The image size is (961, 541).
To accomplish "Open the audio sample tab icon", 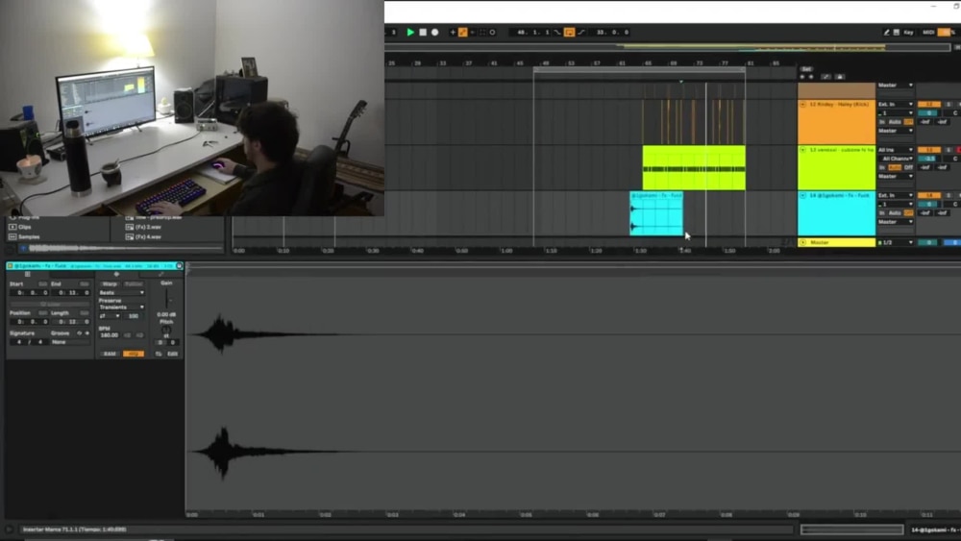I will tap(116, 275).
